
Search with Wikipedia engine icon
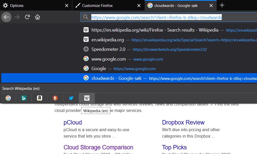[x=87, y=98]
